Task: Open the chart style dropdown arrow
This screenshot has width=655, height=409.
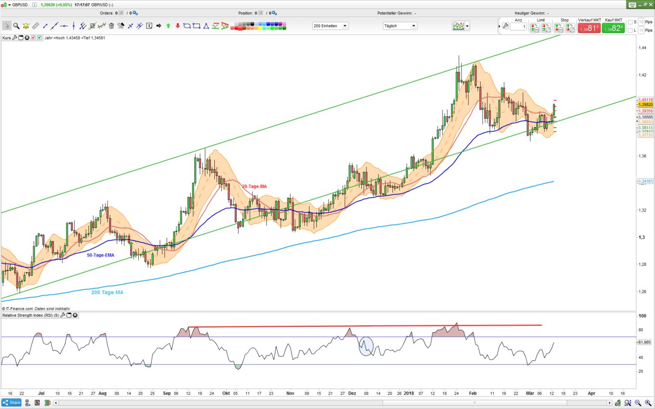Action: [x=467, y=26]
